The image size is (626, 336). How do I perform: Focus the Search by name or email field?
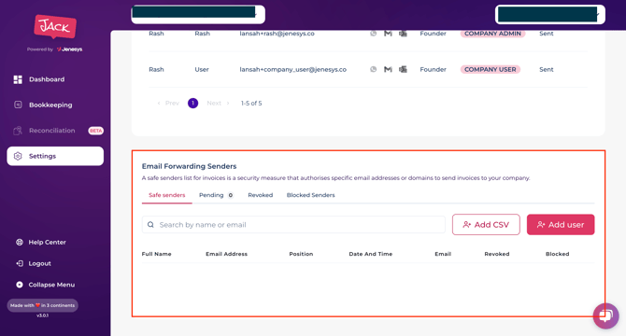coord(293,224)
